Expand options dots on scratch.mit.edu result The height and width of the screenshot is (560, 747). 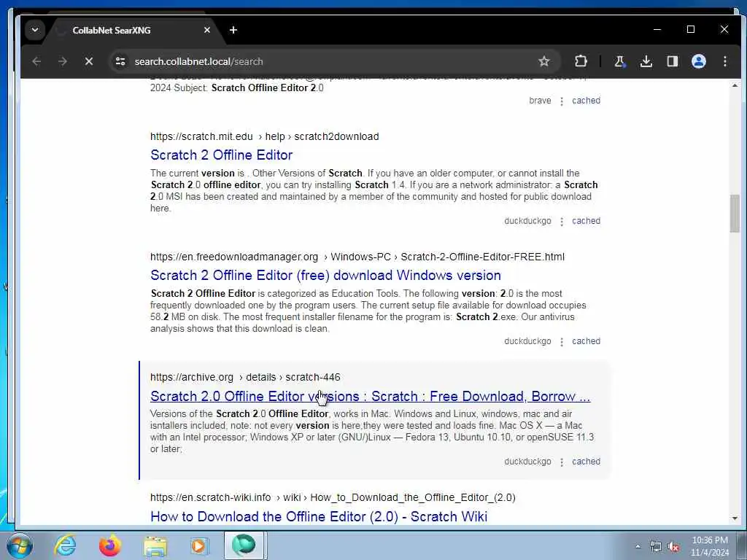tap(562, 222)
